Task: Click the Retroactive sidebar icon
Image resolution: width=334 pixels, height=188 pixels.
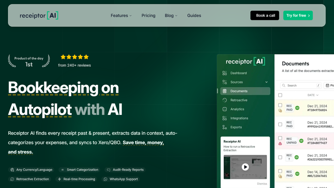Action: [x=224, y=100]
